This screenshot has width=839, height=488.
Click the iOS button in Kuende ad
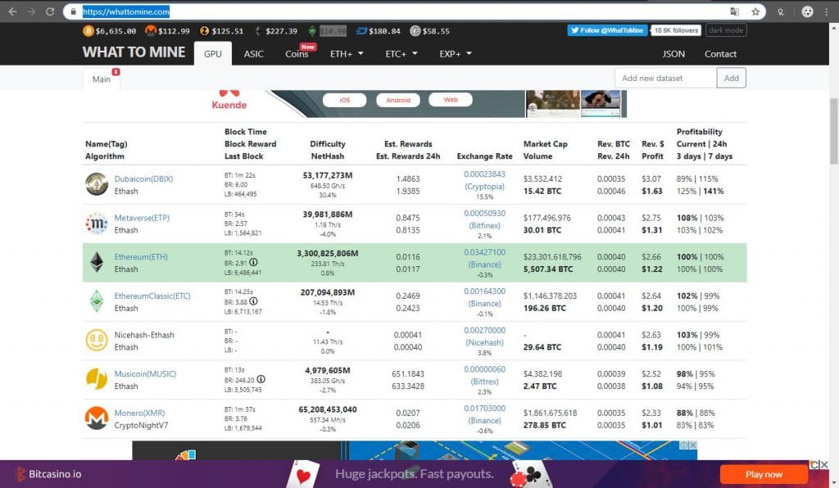click(x=344, y=100)
